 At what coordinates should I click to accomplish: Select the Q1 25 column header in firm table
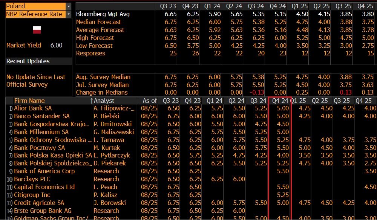tap(298, 101)
